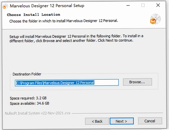The image size is (169, 130).
Task: Click inside the destination folder path field
Action: 67,83
